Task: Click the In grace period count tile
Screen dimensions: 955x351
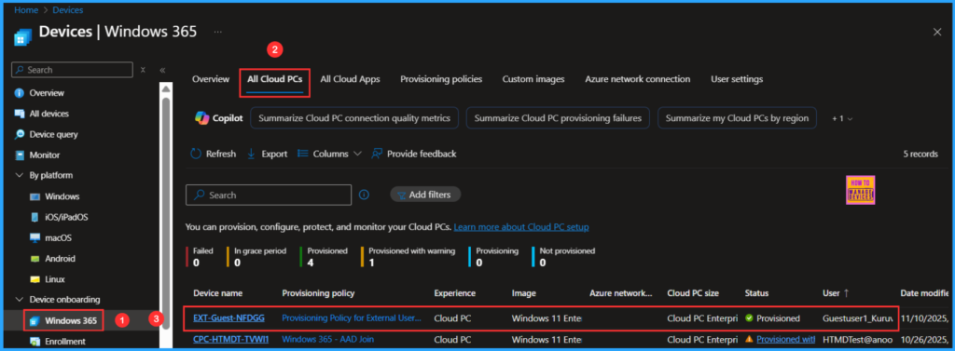Action: pyautogui.click(x=256, y=257)
